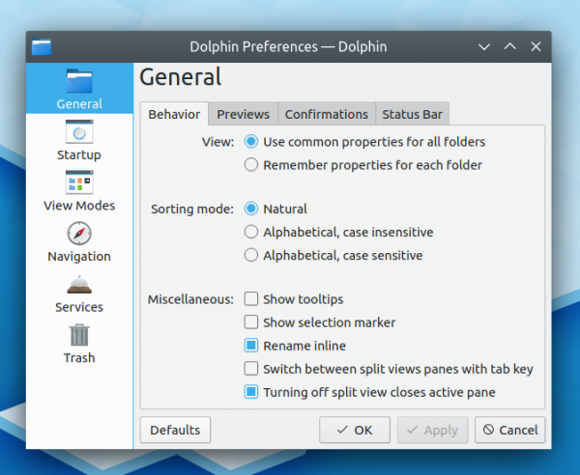This screenshot has width=580, height=475.
Task: Enable the Show tooltips checkbox
Action: tap(251, 299)
